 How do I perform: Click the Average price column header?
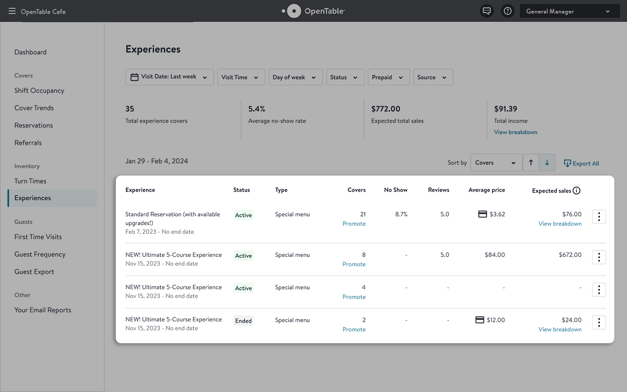point(487,190)
